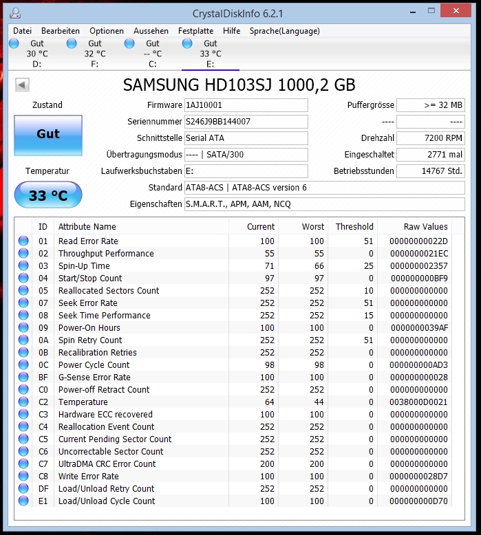Image resolution: width=481 pixels, height=535 pixels.
Task: Select the Load/Unload Cycle Count attribute name
Action: click(107, 501)
